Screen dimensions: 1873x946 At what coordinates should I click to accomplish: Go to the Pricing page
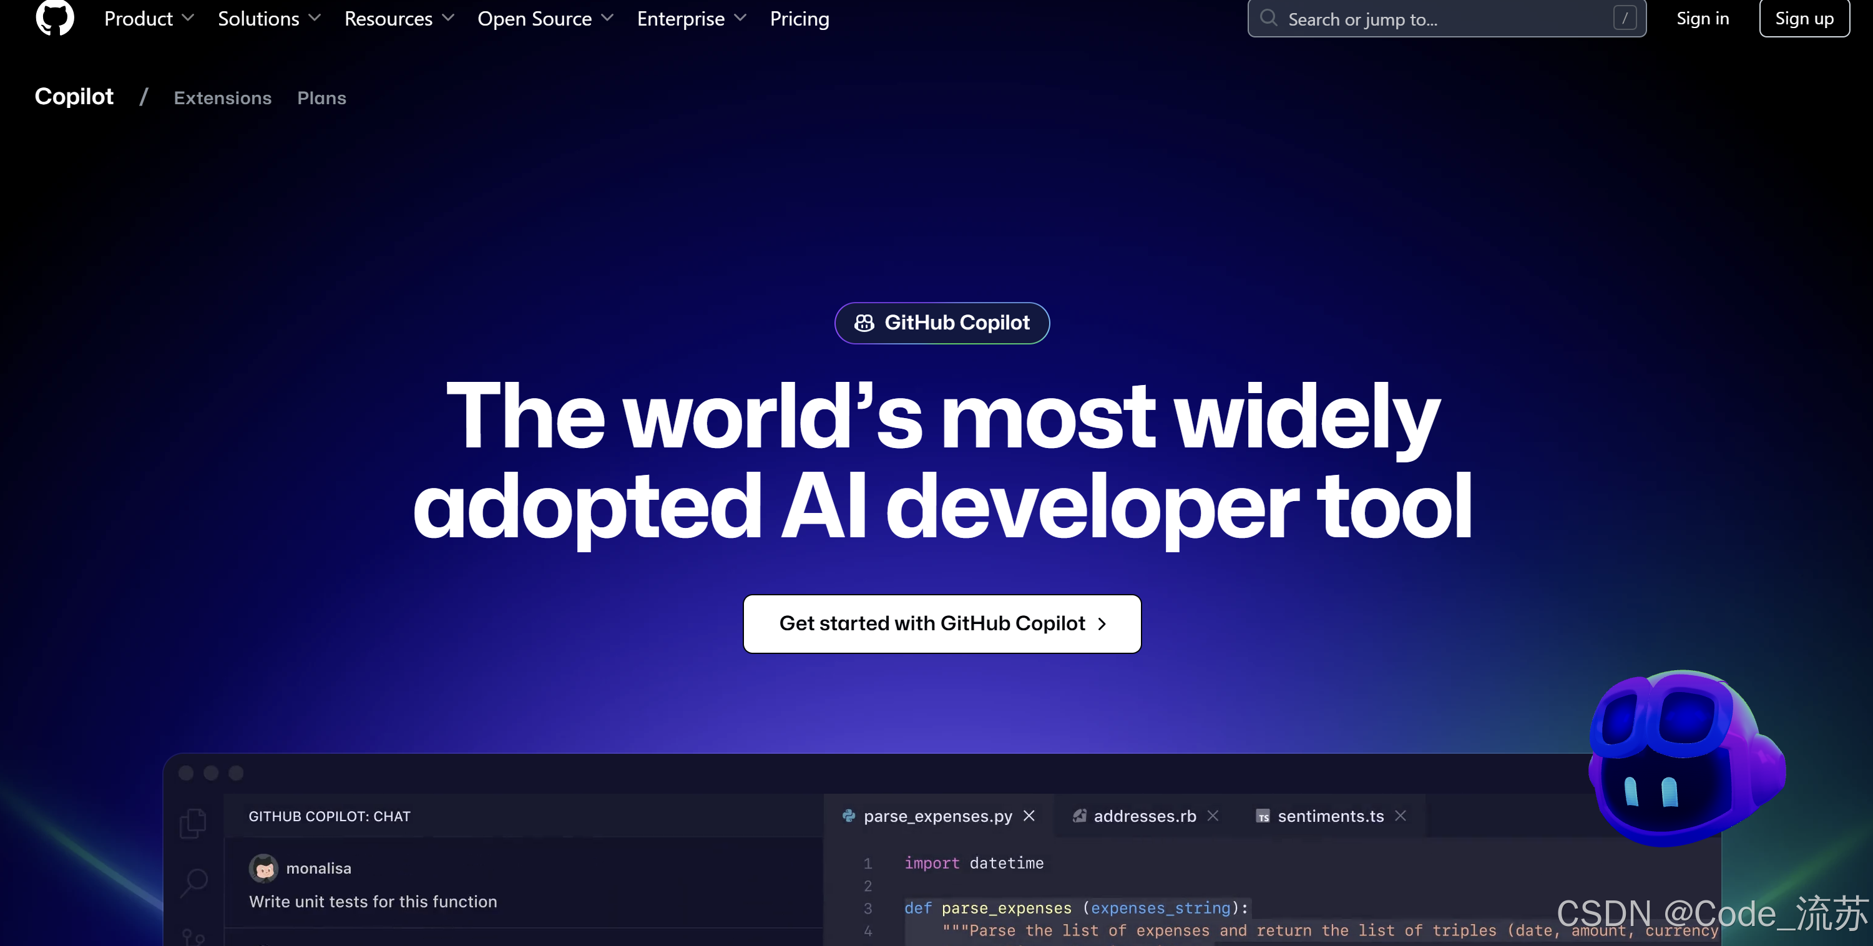(799, 19)
